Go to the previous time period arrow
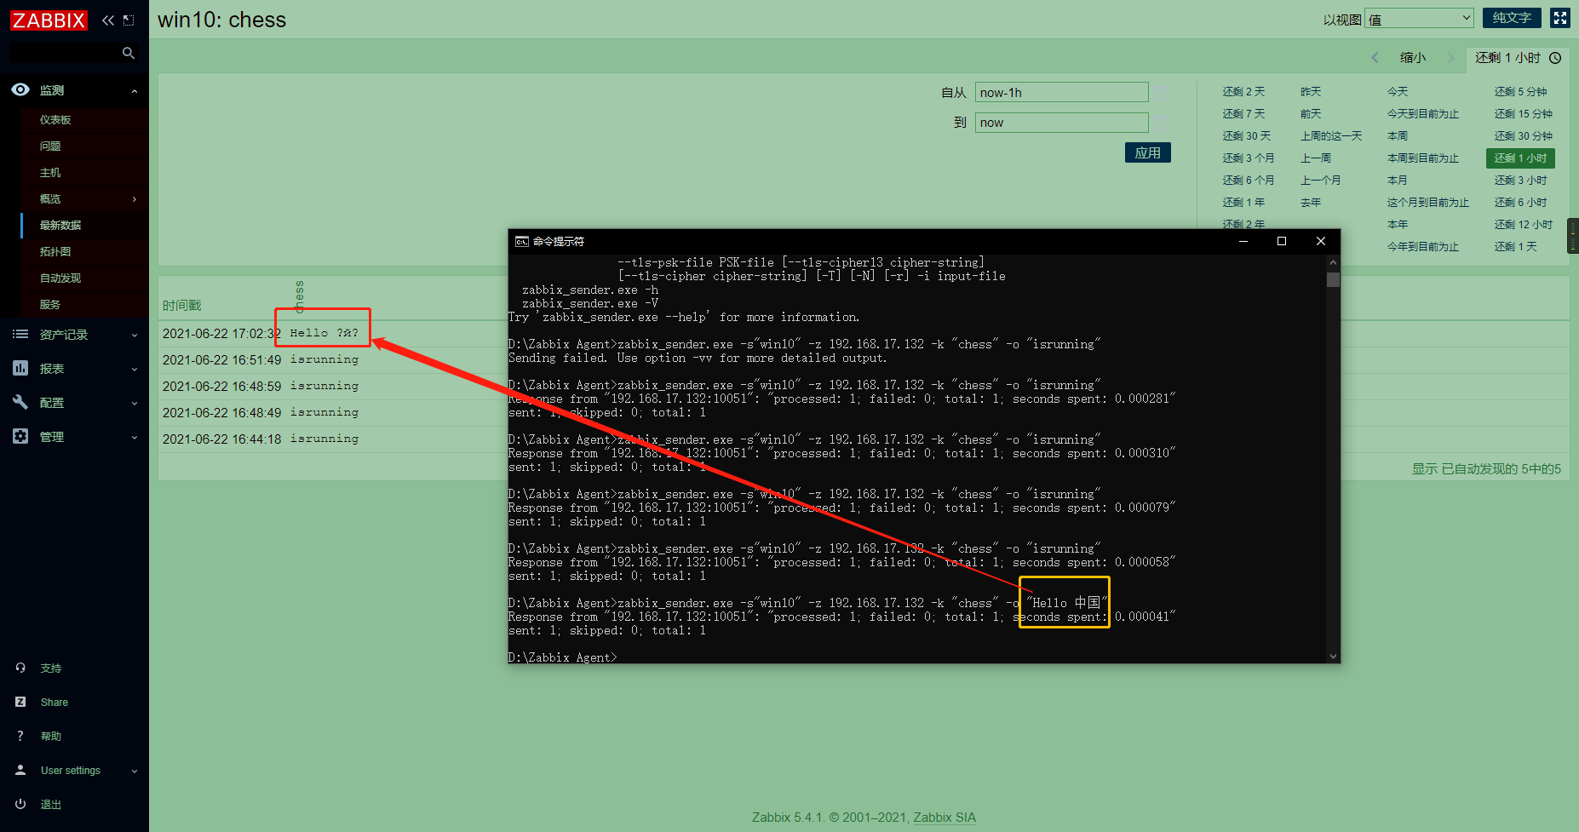This screenshot has height=832, width=1579. 1375,58
